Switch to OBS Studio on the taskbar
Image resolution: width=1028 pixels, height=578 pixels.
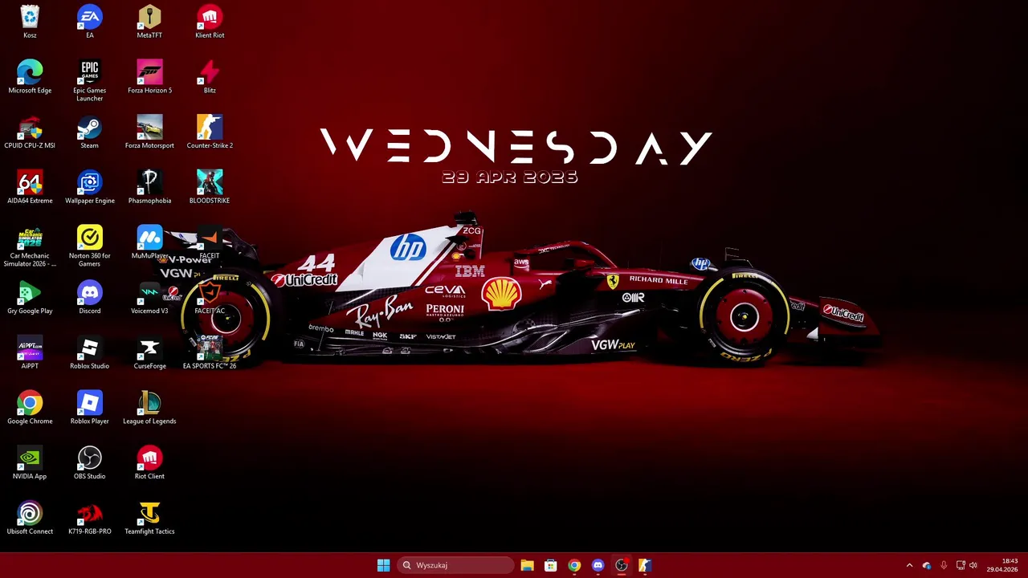click(x=621, y=565)
